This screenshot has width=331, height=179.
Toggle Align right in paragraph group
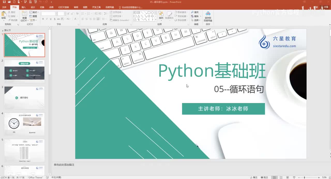(91, 19)
